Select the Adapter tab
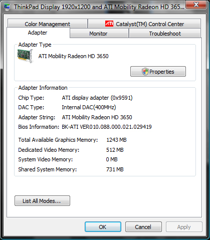Image resolution: width=210 pixels, height=240 pixels. pyautogui.click(x=38, y=33)
